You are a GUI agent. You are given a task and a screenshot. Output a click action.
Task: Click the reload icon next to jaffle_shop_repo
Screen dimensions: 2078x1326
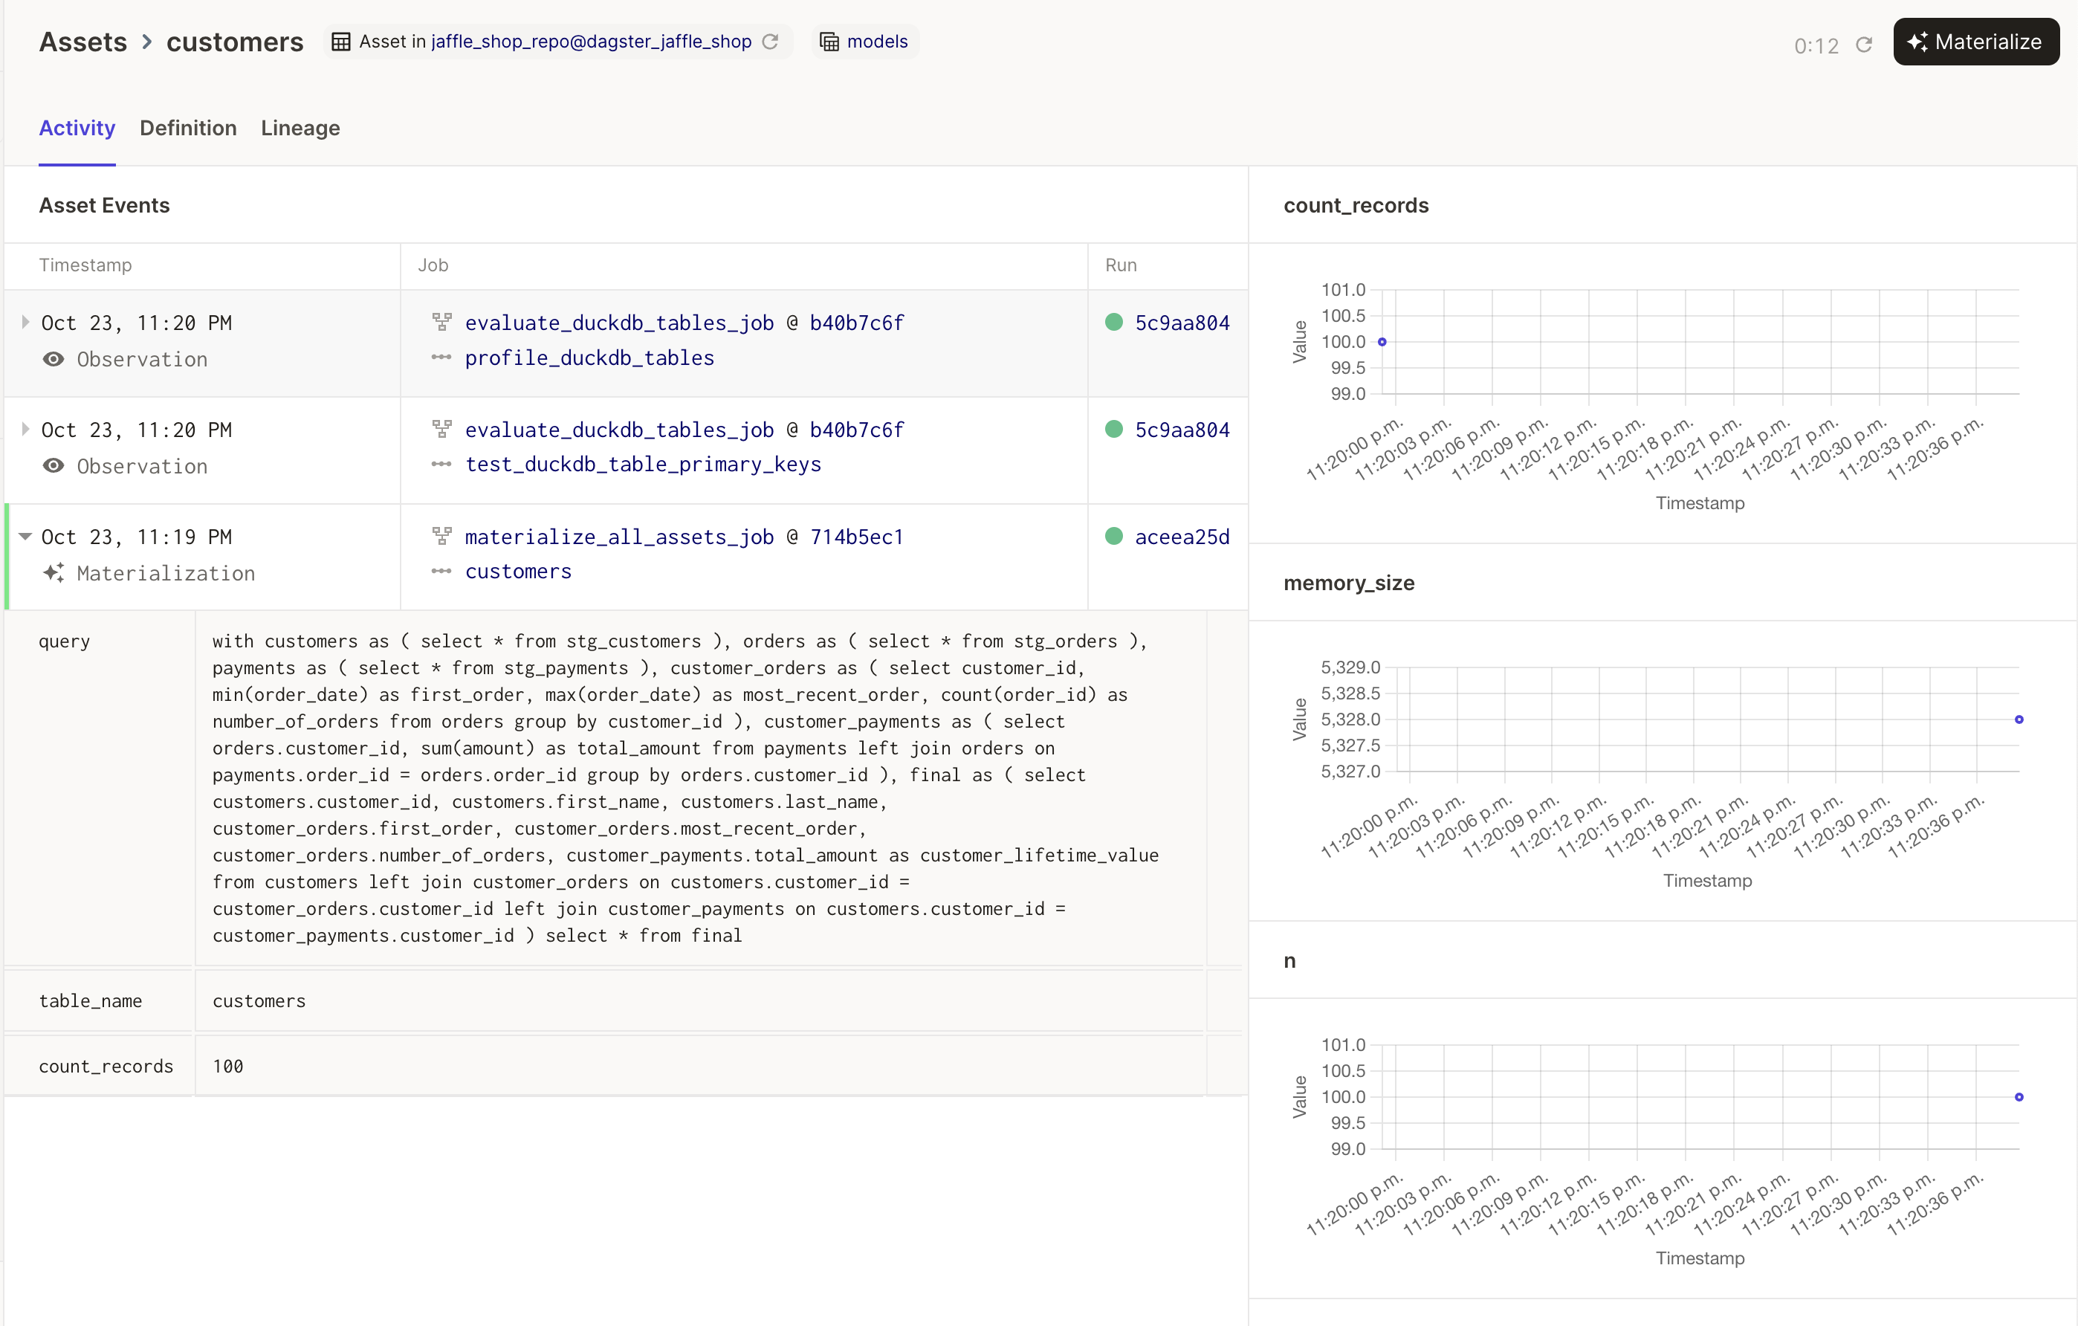771,42
